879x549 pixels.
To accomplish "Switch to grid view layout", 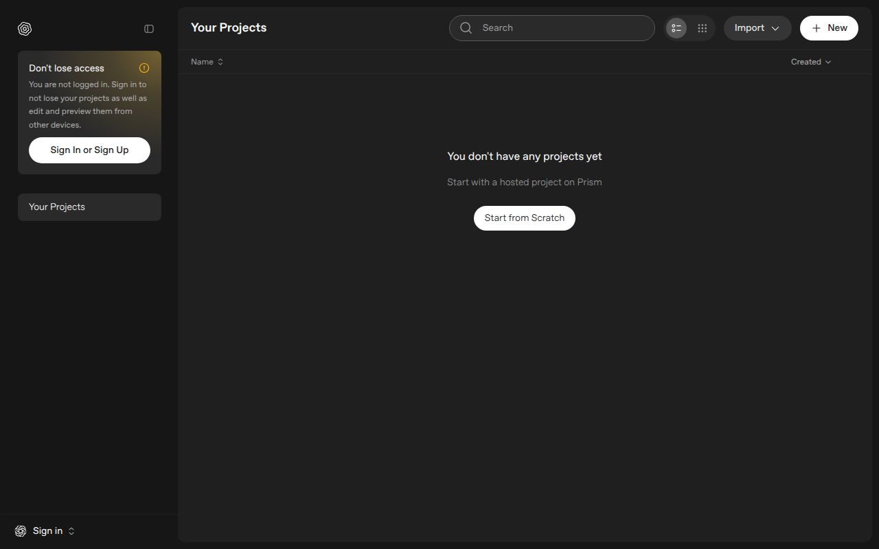I will pos(702,28).
